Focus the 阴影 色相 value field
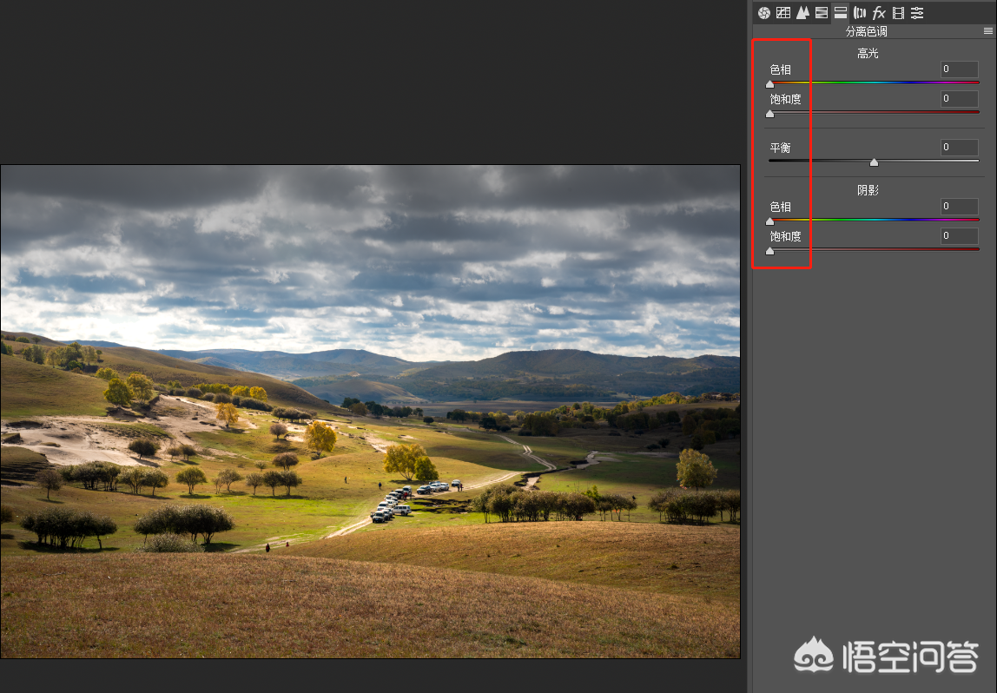Screen dimensions: 997x693 tap(960, 207)
